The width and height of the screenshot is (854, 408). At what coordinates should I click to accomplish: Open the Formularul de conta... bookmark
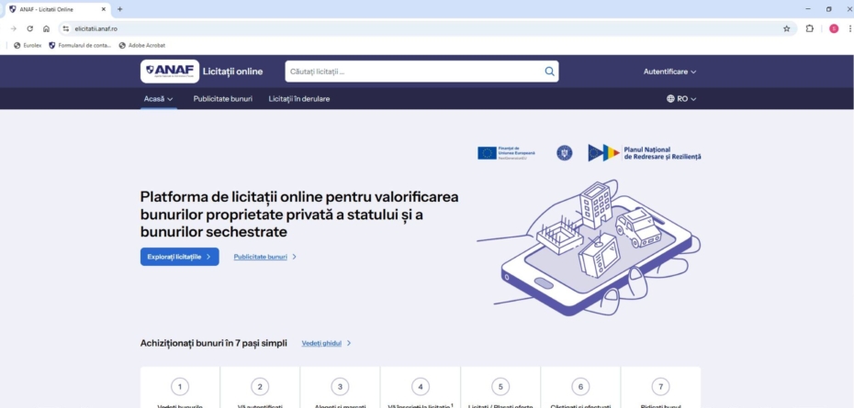tap(80, 46)
